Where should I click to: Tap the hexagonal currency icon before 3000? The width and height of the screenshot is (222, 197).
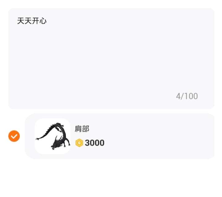(x=79, y=143)
